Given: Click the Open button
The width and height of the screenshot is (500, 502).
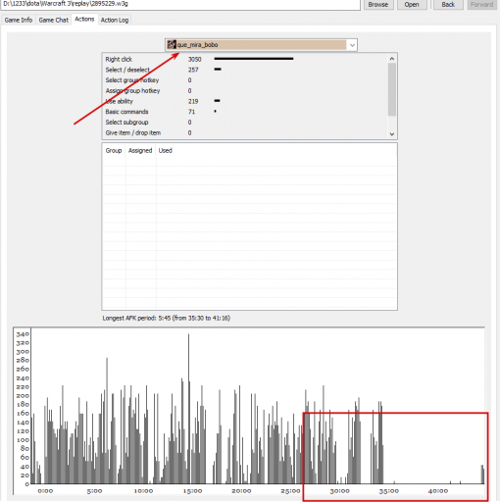Looking at the screenshot, I should click(412, 5).
